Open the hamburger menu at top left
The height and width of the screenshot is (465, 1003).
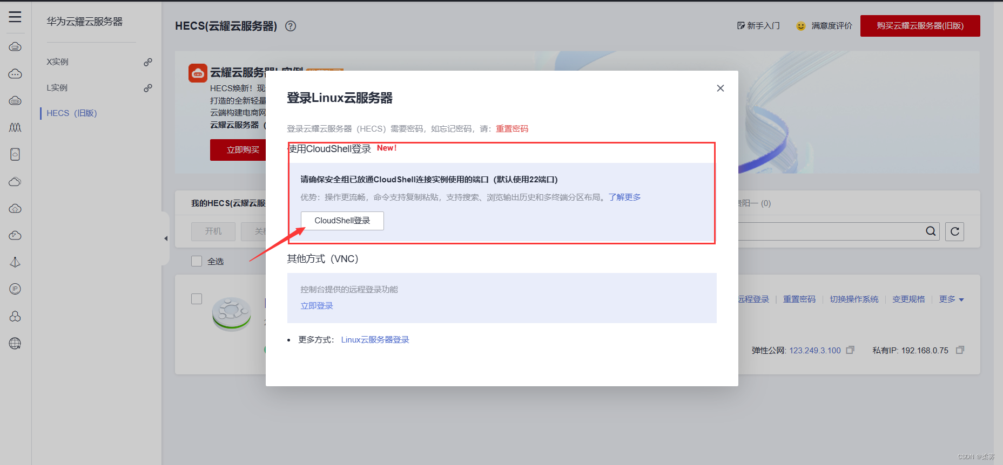coord(15,17)
